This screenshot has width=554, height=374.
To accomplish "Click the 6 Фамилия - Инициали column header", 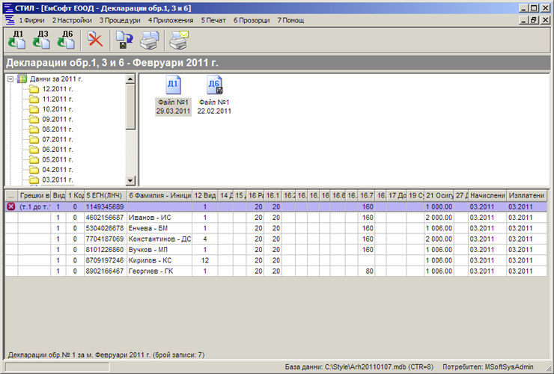I will 159,195.
